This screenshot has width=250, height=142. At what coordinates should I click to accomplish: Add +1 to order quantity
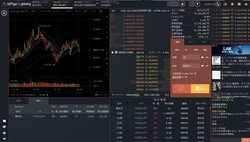[186, 50]
